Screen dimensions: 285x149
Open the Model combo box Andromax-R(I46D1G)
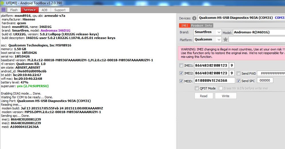[259, 32]
